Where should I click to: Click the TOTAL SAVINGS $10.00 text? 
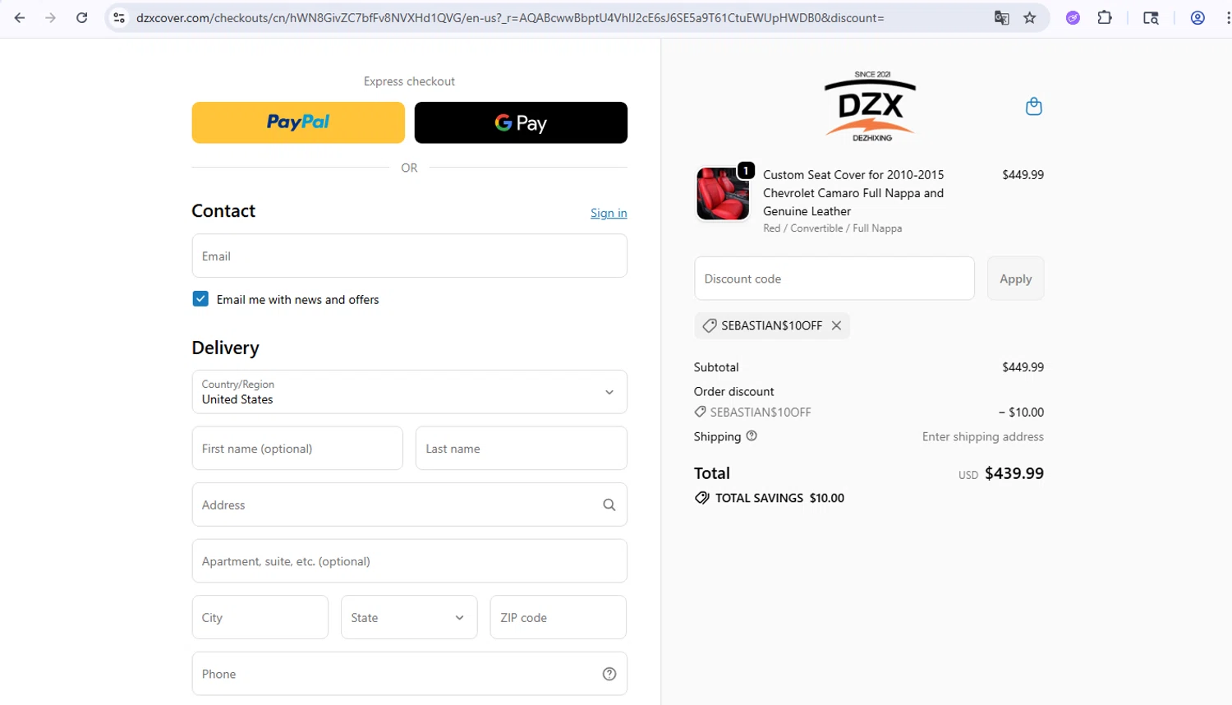779,498
